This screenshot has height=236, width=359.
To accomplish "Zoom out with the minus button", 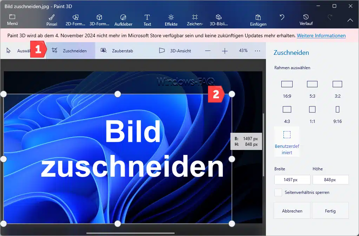I will (x=208, y=51).
